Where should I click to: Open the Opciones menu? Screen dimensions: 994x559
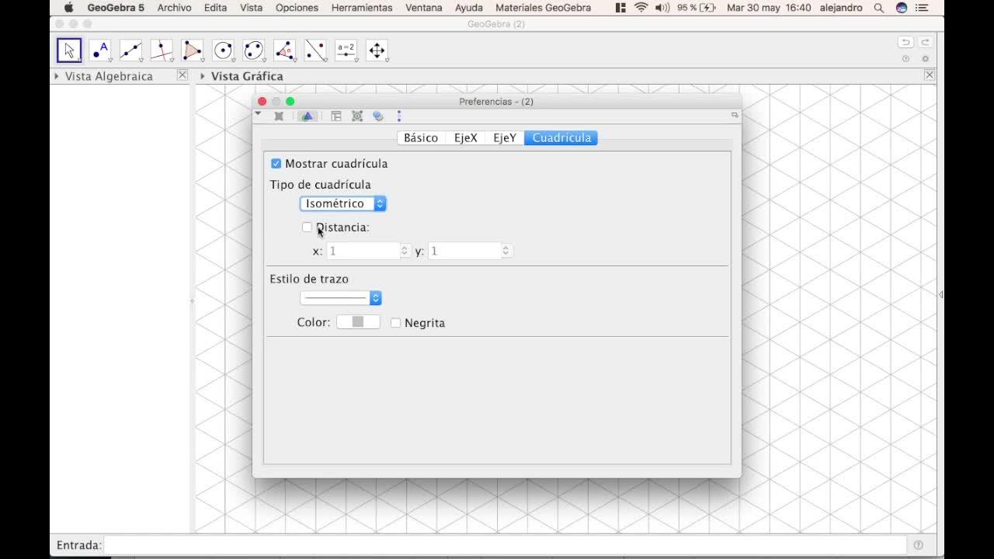coord(297,8)
